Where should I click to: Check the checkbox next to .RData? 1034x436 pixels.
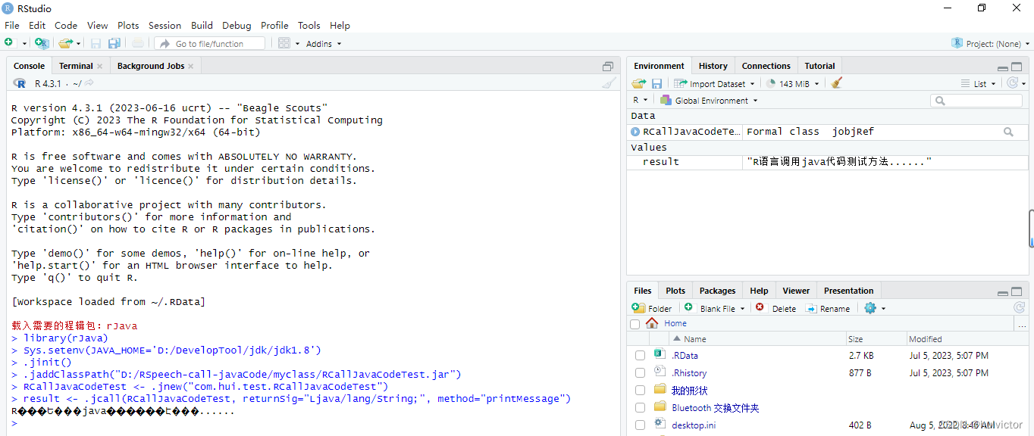[x=640, y=355]
